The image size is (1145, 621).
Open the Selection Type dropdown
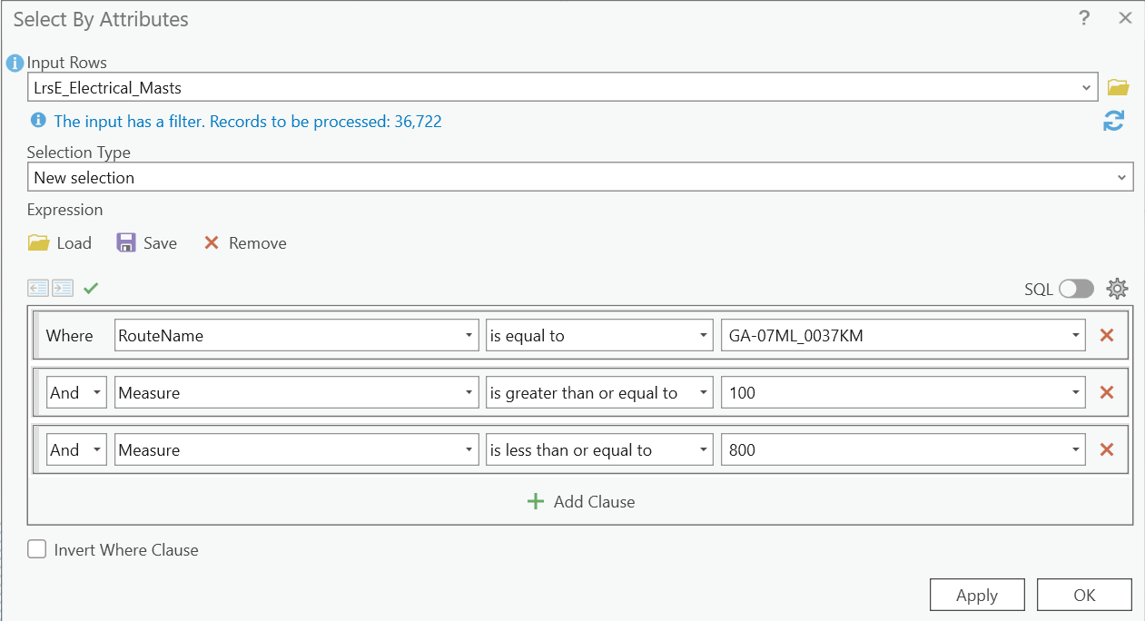coord(1126,176)
